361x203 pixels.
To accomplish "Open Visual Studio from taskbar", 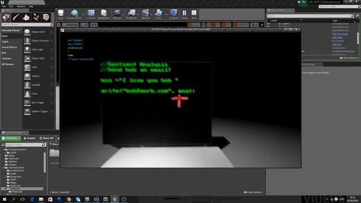I will click(96, 199).
